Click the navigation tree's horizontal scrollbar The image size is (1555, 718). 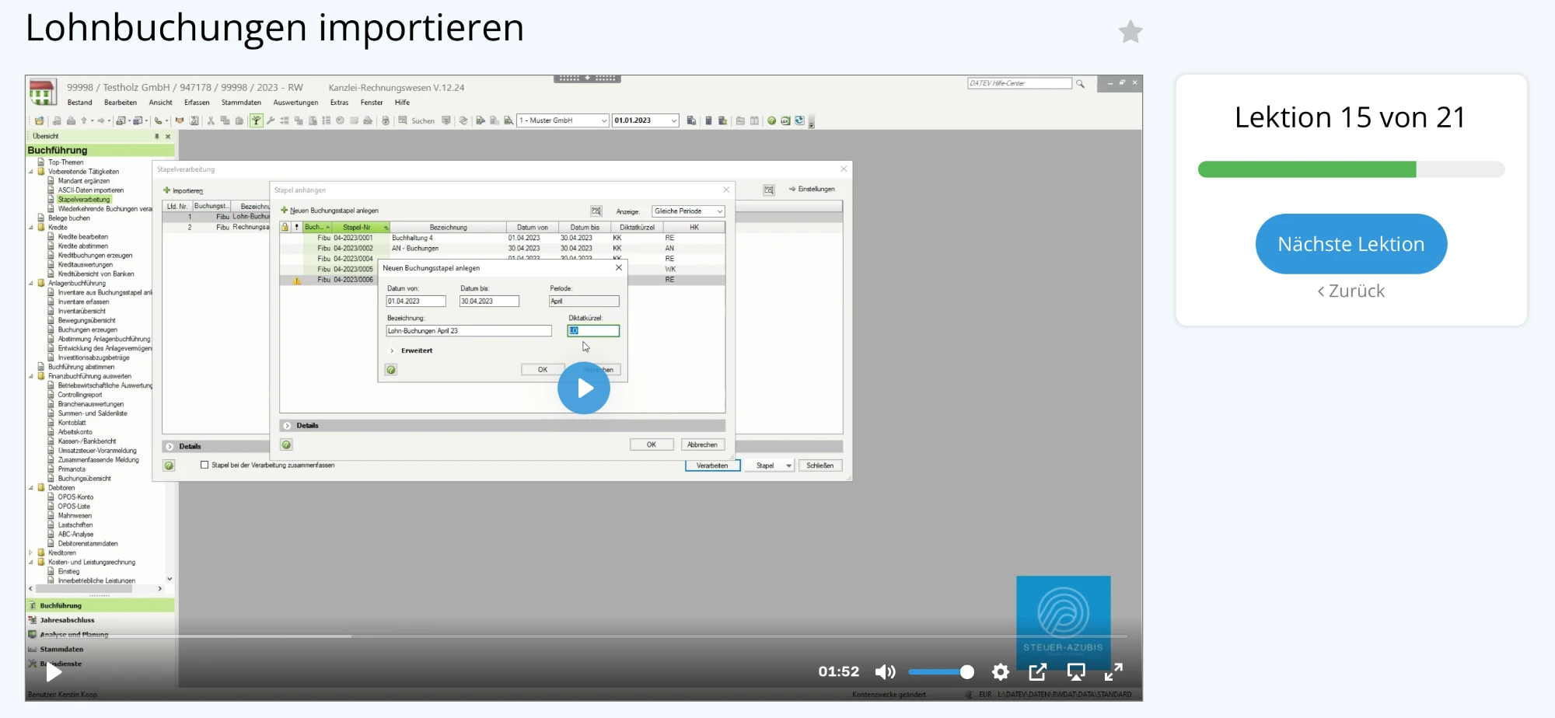96,589
